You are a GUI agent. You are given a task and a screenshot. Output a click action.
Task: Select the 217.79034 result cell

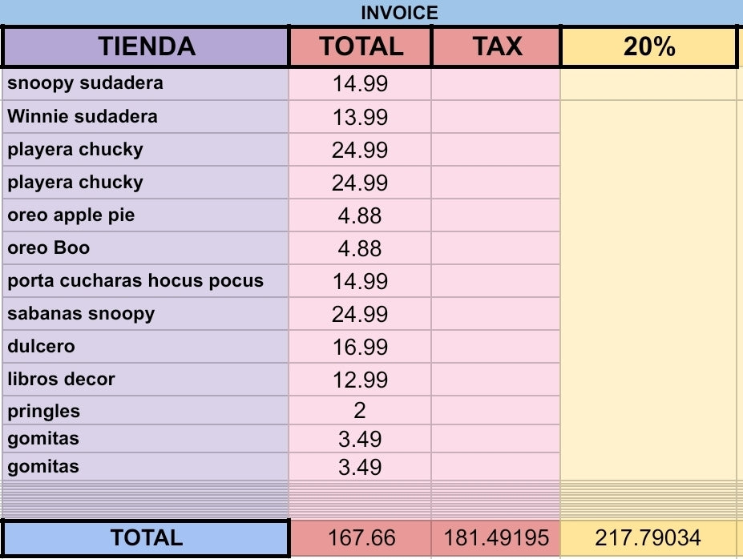click(x=648, y=537)
